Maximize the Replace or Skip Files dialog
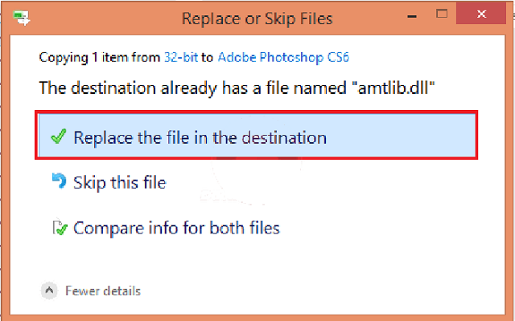Screen dimensions: 515x321 (x=442, y=14)
